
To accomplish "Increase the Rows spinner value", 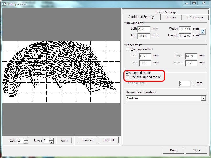I will (52, 139).
